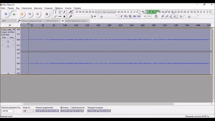
Task: Open the Создание menu
Action: tap(48, 8)
